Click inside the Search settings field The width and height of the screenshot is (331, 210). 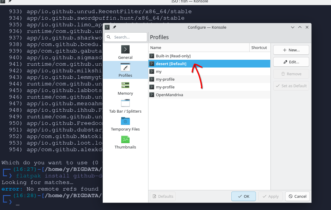[x=126, y=37]
